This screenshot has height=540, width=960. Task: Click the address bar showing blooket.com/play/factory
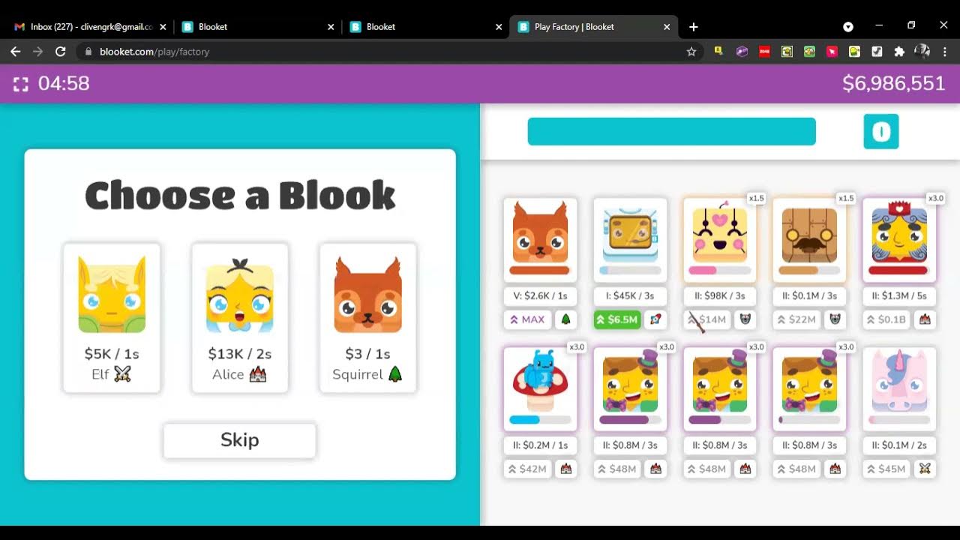(x=390, y=52)
